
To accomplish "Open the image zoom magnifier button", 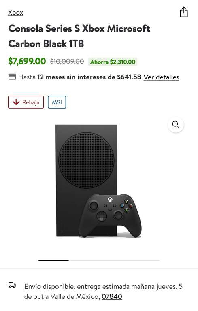I will (x=176, y=125).
